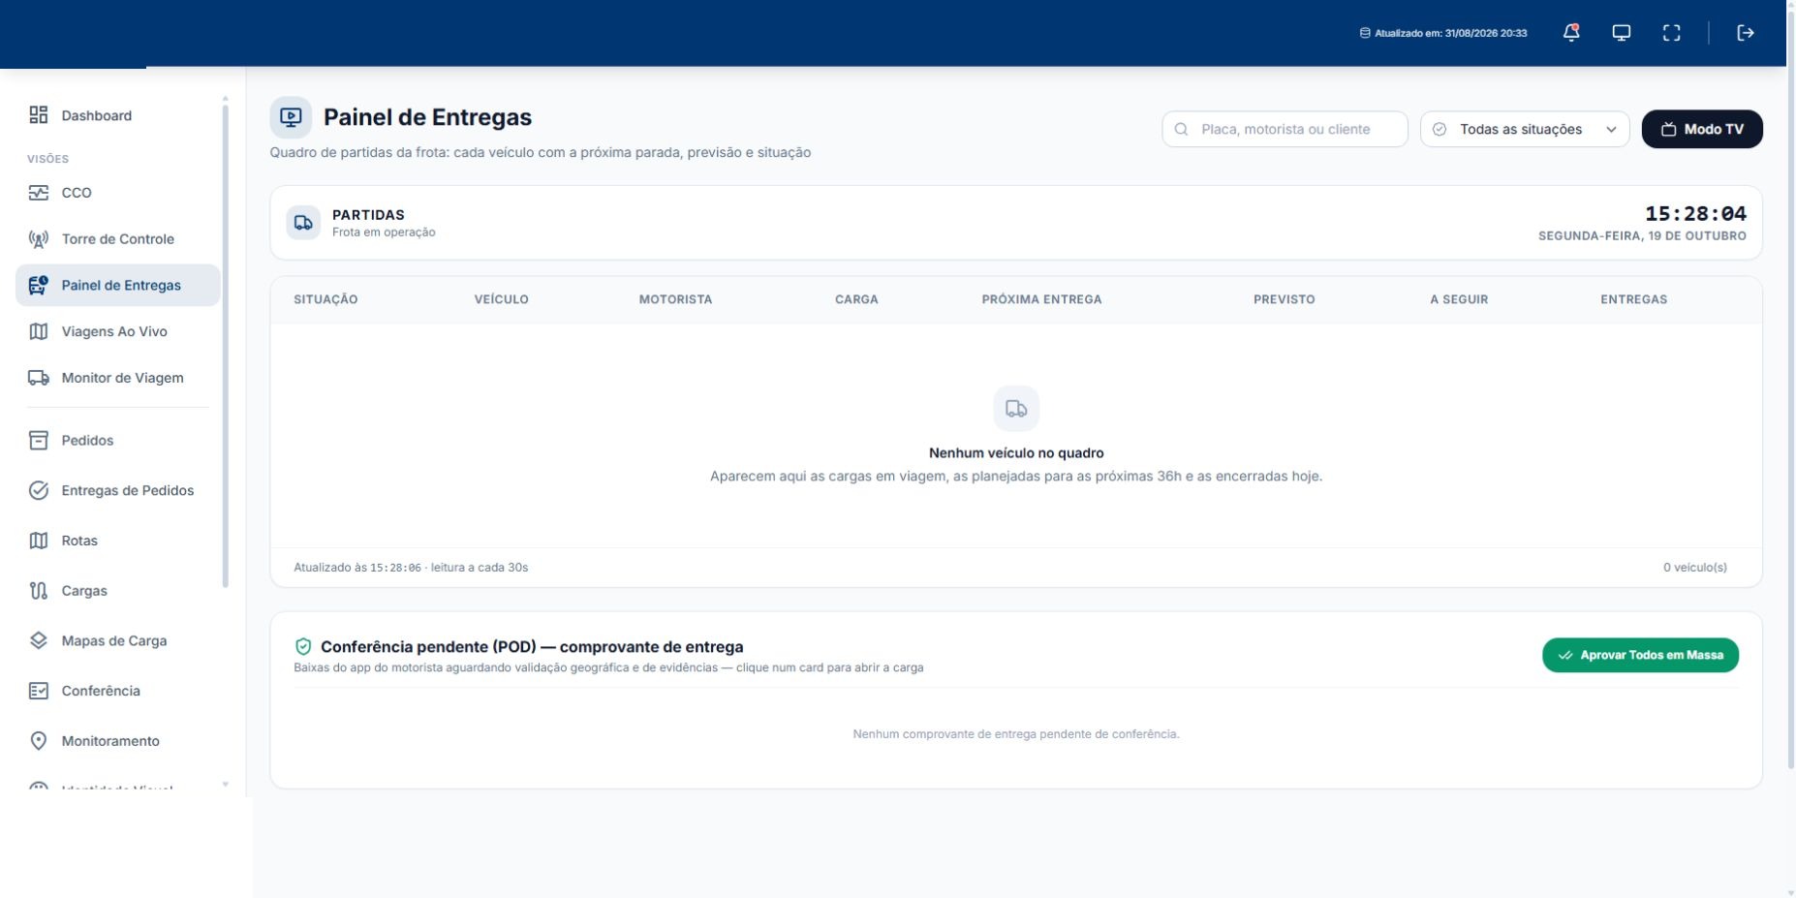Click the Viagens Ao Vivo map icon

[39, 331]
